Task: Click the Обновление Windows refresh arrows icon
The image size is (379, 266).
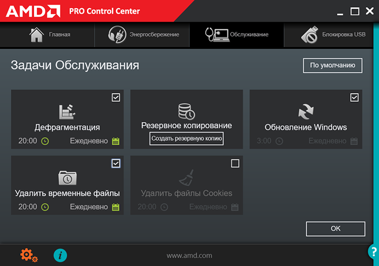Action: click(306, 112)
